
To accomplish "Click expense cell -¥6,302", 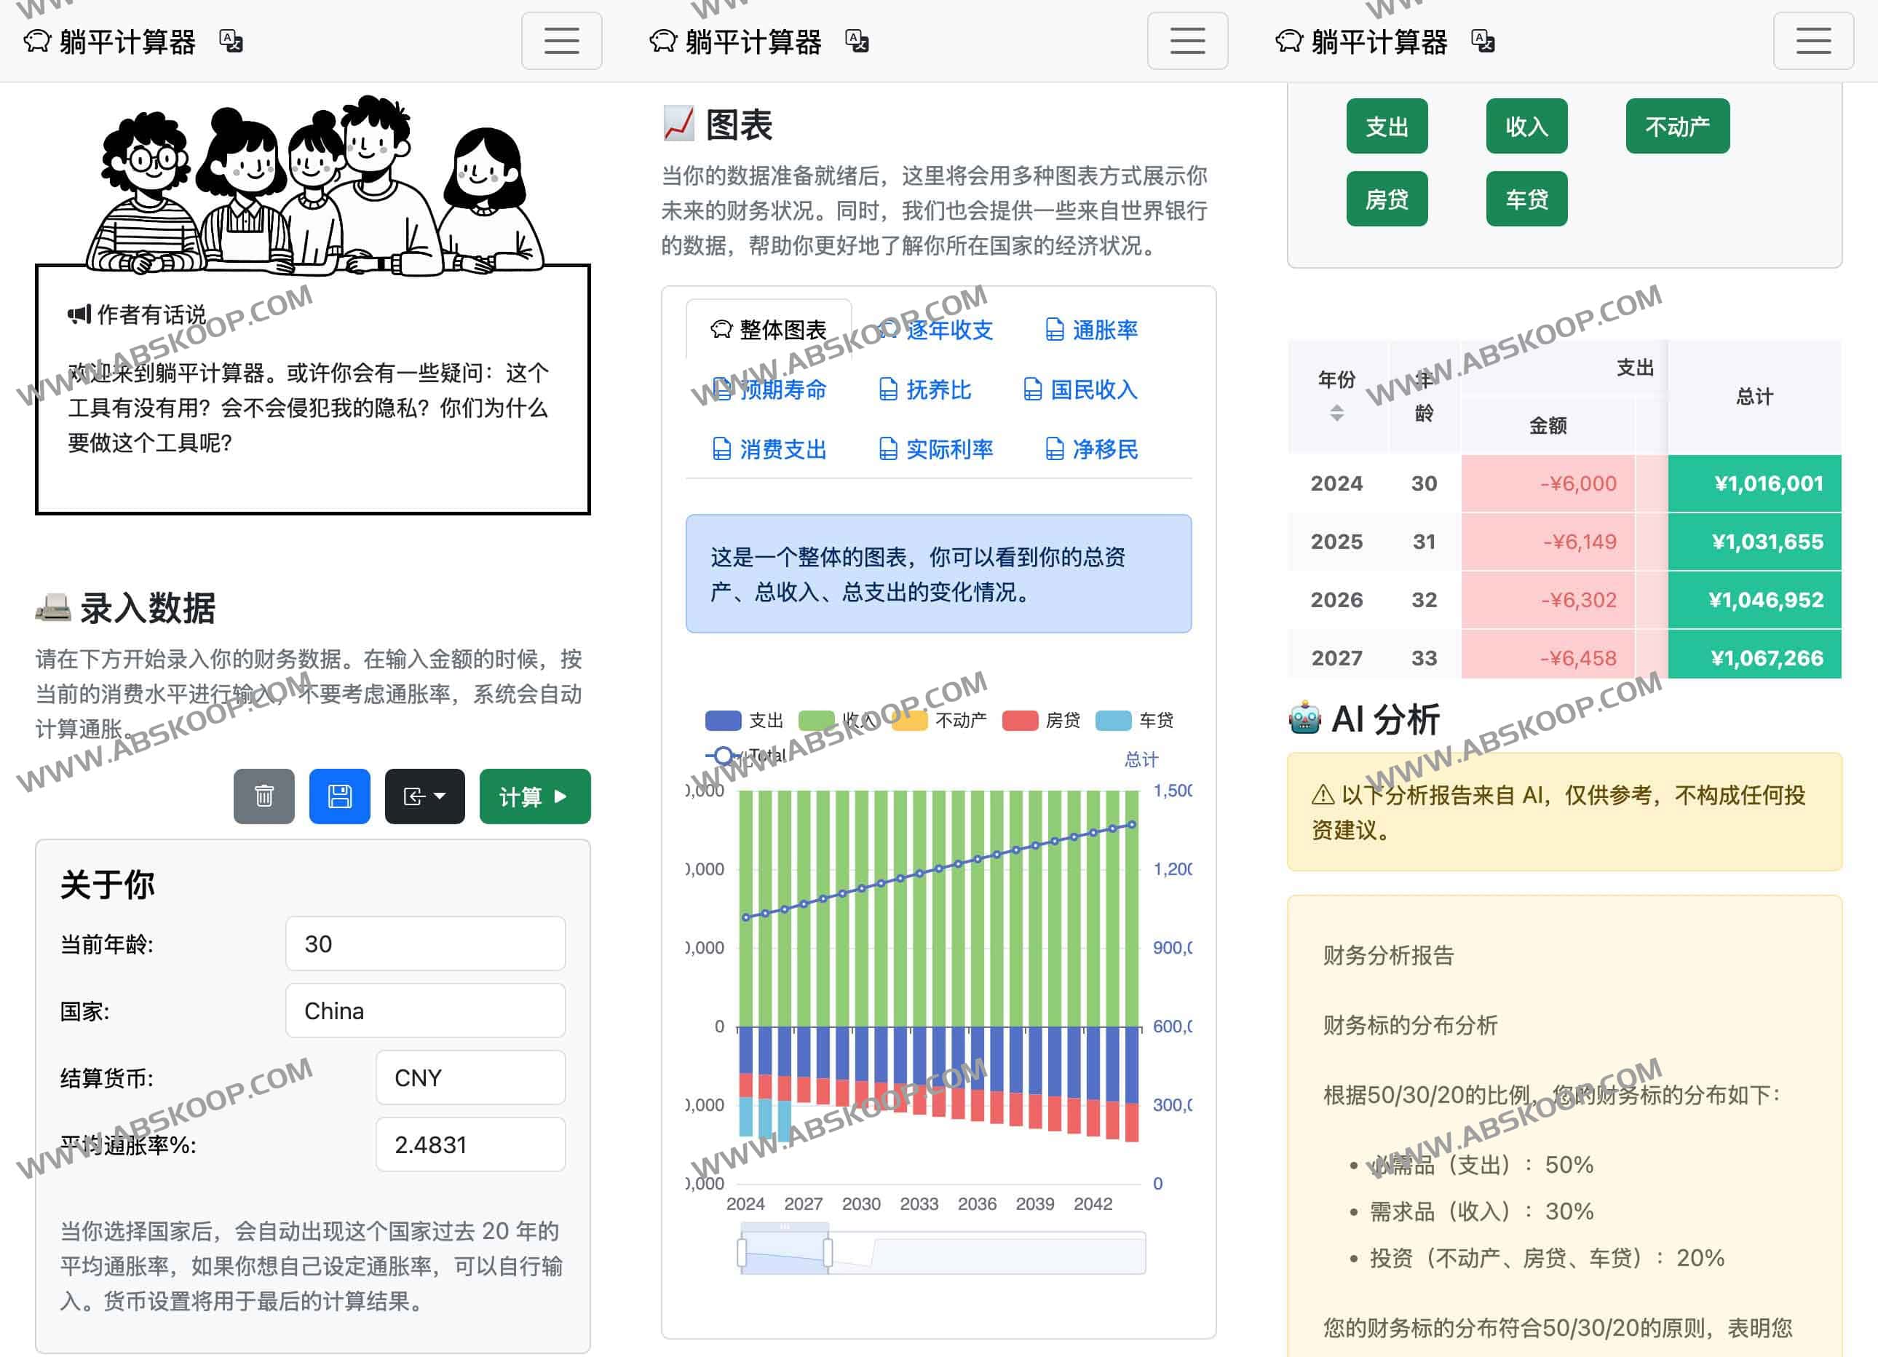I will pos(1547,599).
